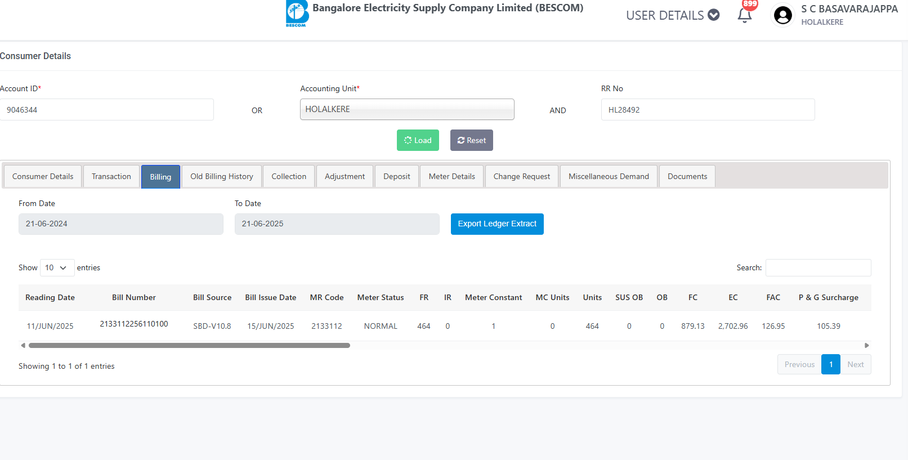Switch to the Transaction tab
The width and height of the screenshot is (908, 460).
111,176
